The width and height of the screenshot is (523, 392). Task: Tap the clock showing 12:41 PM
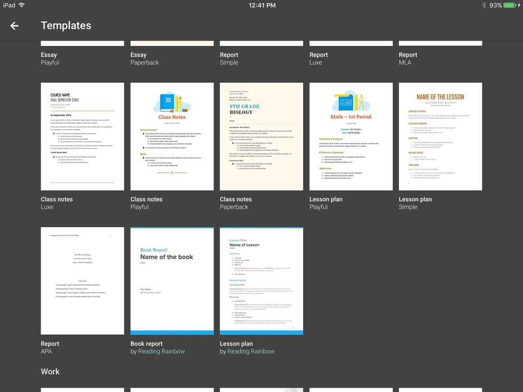point(261,5)
